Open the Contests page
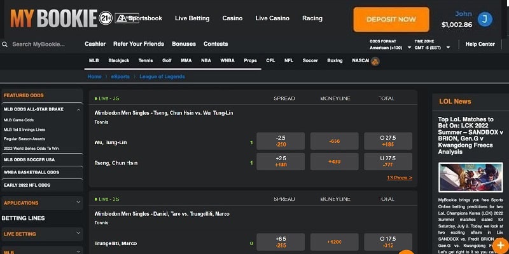The image size is (509, 254). coord(216,44)
